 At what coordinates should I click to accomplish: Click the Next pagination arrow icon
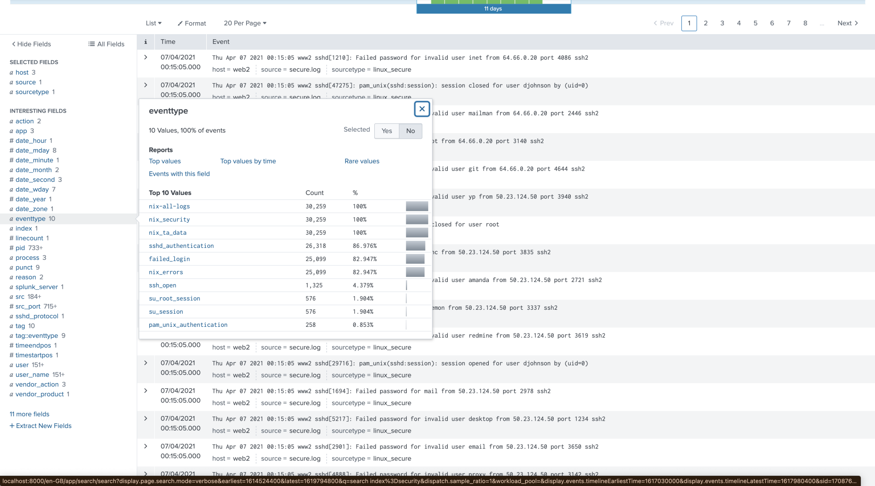click(857, 23)
